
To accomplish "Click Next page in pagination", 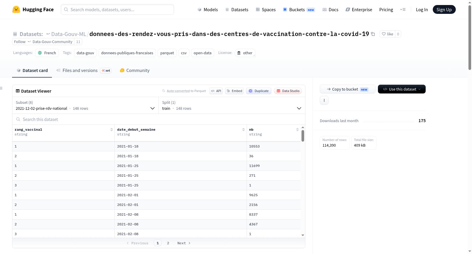I will click(x=184, y=243).
